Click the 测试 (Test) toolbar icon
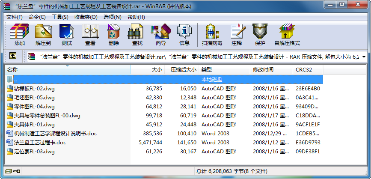Viewport: 371px width, 179px height. [66, 31]
